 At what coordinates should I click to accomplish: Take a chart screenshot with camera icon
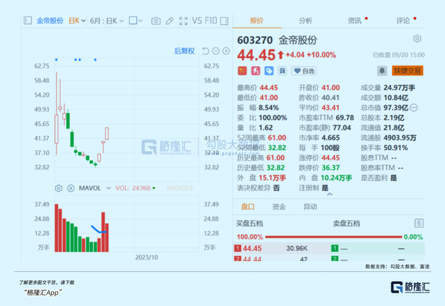pyautogui.click(x=156, y=21)
